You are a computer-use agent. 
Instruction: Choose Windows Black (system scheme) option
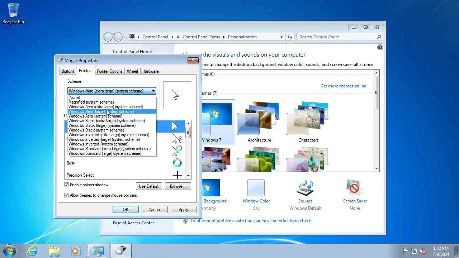112,130
